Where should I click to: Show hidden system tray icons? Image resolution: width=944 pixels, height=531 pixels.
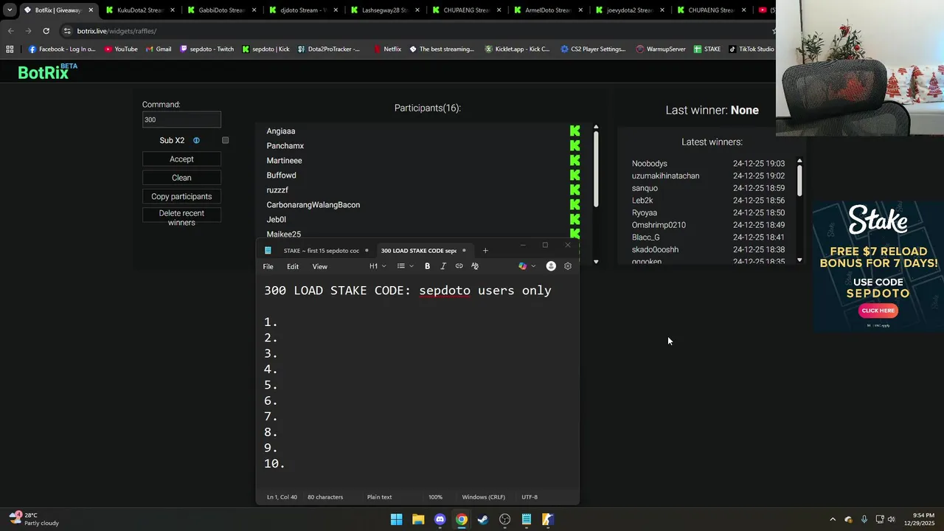click(833, 519)
